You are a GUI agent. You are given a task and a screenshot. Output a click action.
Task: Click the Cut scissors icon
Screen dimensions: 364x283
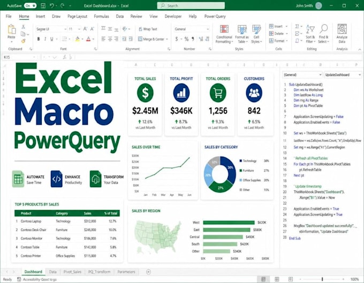coord(23,27)
